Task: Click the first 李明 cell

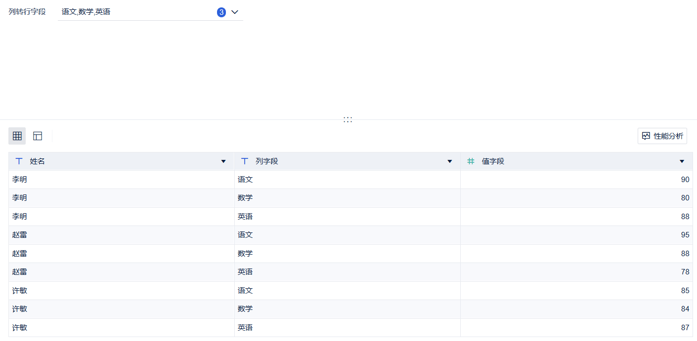Action: (20, 180)
